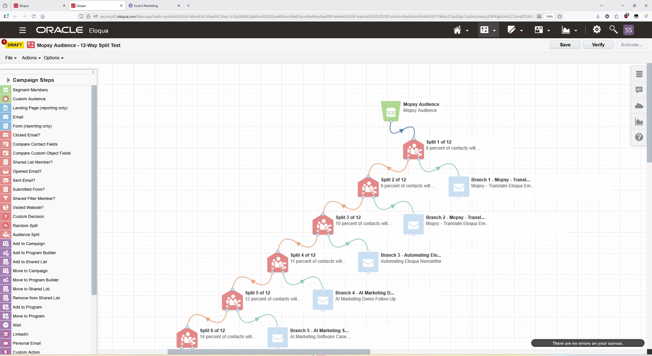Select the Branch 5 email step icon
The height and width of the screenshot is (356, 652).
pos(277,338)
